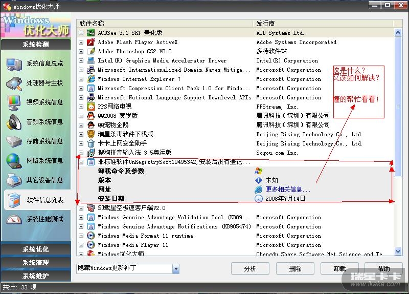
Task: Expand the Adobe Photoshop CS2 entry
Action: pyautogui.click(x=81, y=51)
